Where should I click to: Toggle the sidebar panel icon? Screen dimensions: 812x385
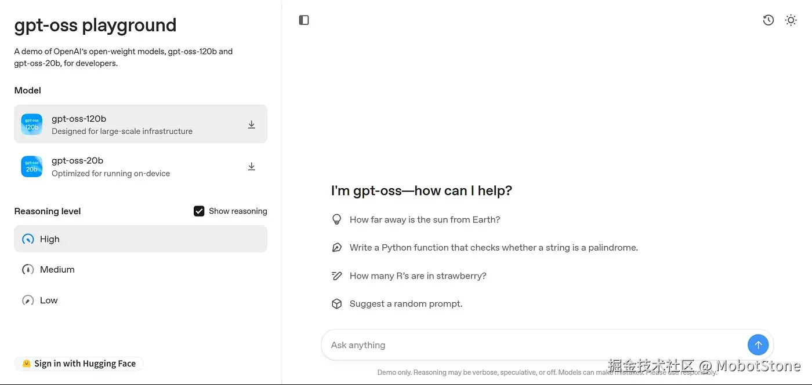[x=304, y=20]
